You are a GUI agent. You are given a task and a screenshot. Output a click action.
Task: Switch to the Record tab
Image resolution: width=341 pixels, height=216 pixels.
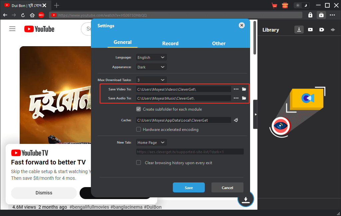coord(170,44)
